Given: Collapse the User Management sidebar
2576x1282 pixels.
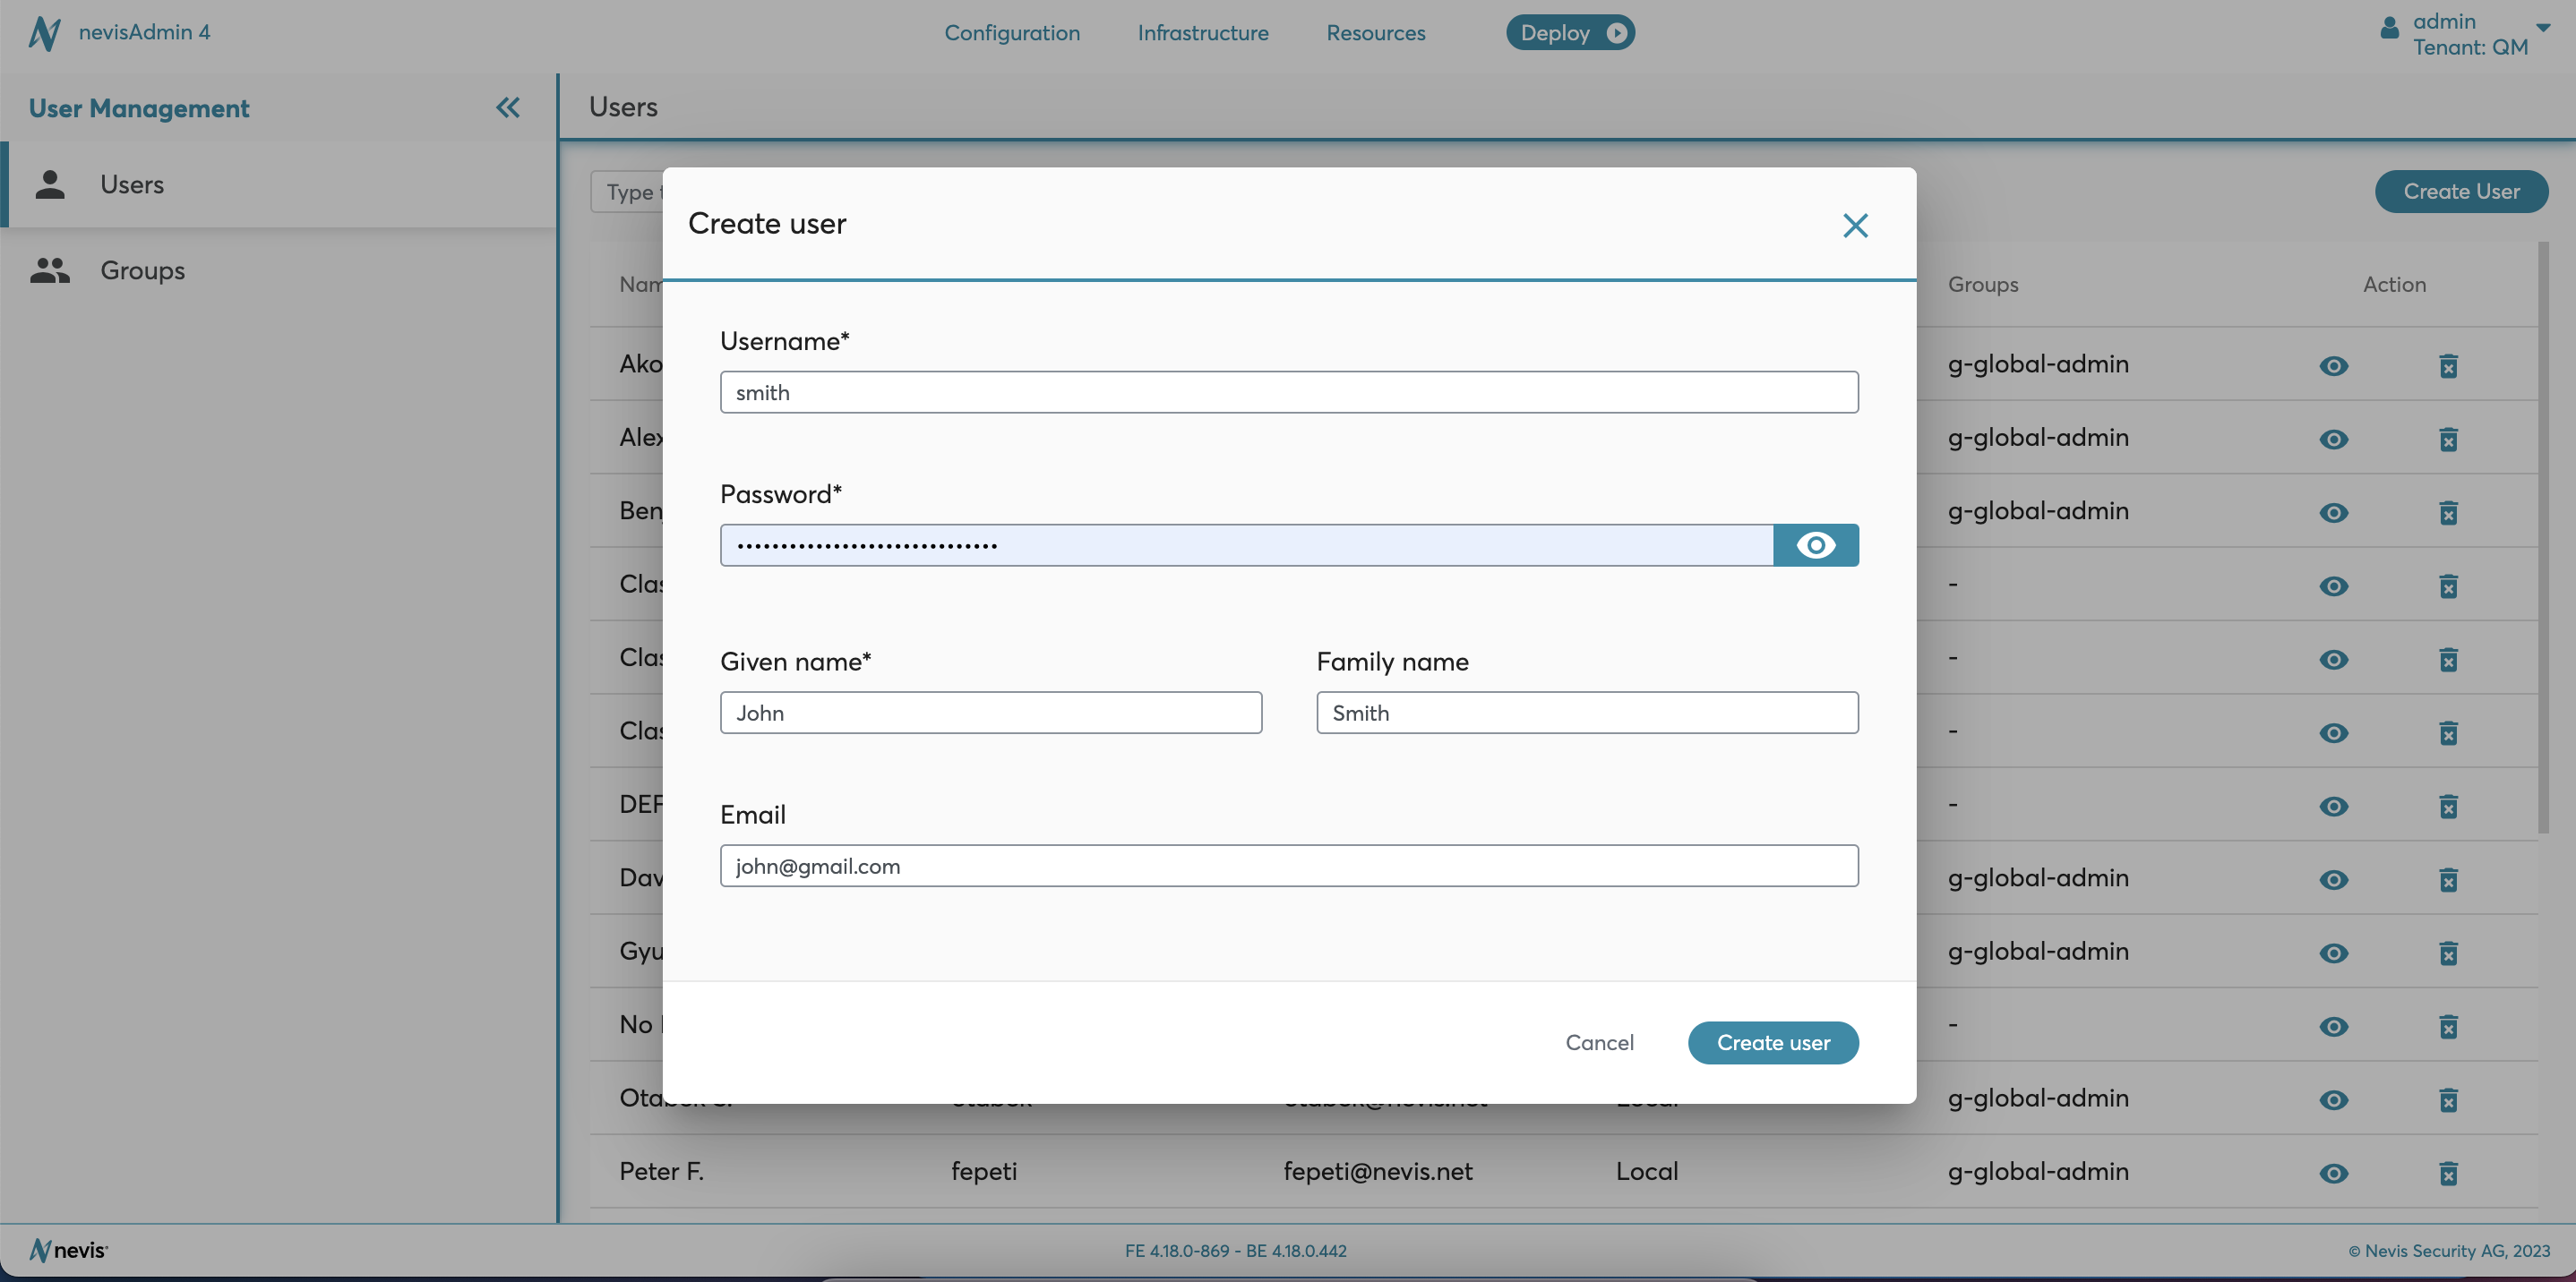Looking at the screenshot, I should pos(508,108).
